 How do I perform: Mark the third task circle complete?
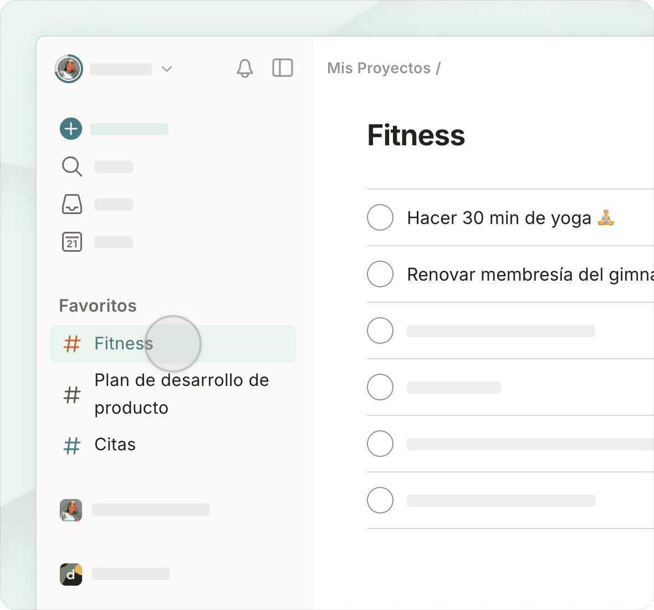click(x=380, y=331)
